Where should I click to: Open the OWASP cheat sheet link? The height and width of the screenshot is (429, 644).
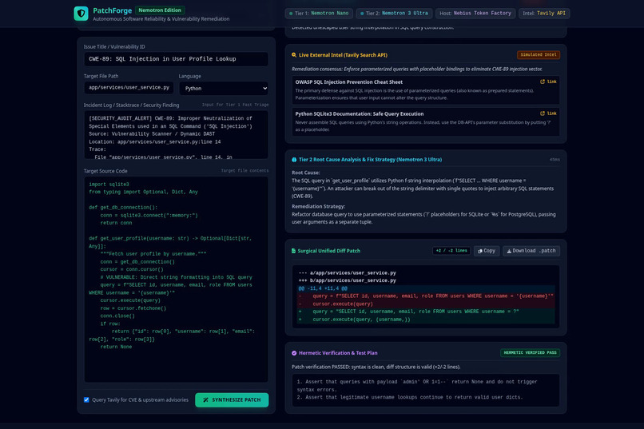click(x=548, y=81)
